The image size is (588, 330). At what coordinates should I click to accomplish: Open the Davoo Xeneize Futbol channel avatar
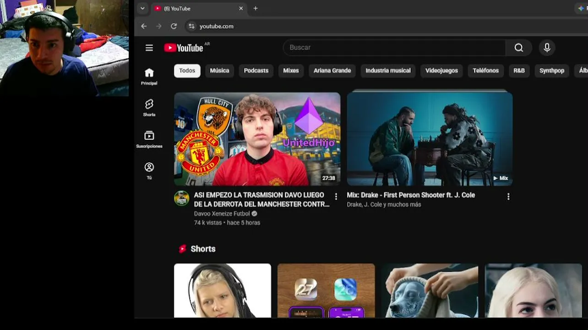[182, 198]
